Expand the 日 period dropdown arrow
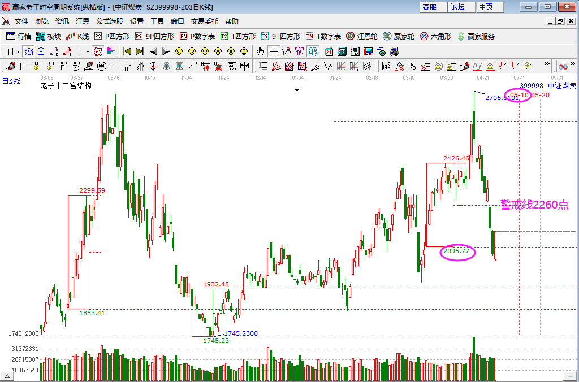 [19, 51]
